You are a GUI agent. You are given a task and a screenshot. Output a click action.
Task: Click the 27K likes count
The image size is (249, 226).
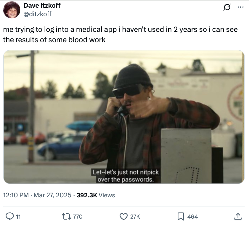point(135,217)
